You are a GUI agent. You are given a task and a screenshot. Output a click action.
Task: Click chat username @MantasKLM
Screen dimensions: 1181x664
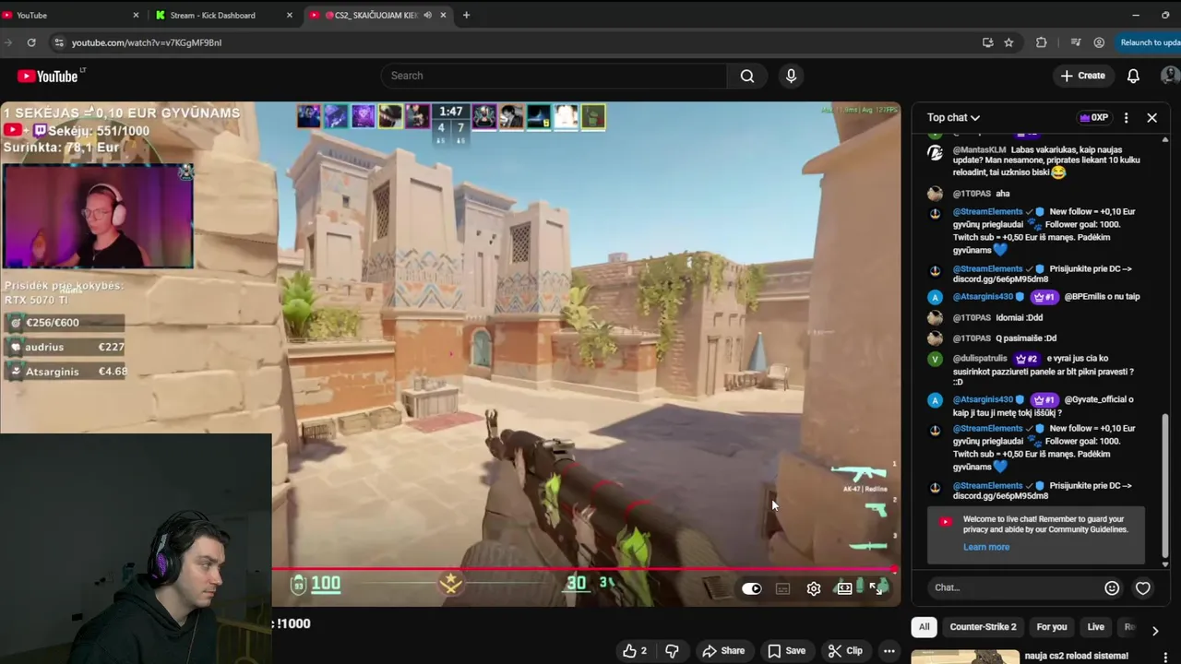(x=980, y=149)
